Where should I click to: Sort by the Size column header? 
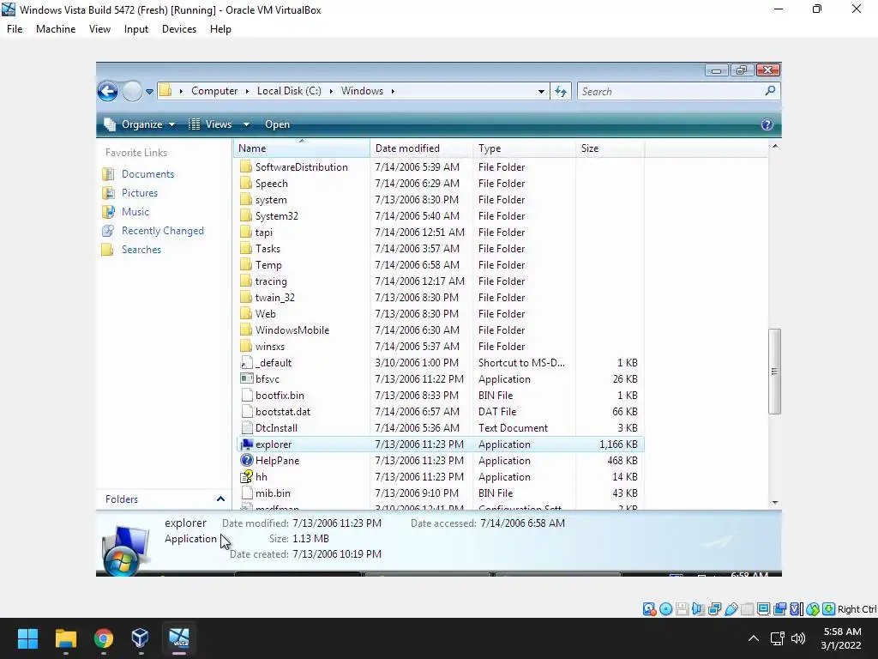610,148
